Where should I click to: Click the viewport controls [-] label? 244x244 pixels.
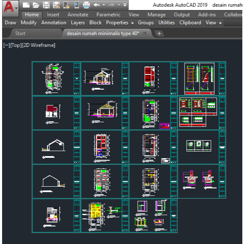tap(7, 45)
